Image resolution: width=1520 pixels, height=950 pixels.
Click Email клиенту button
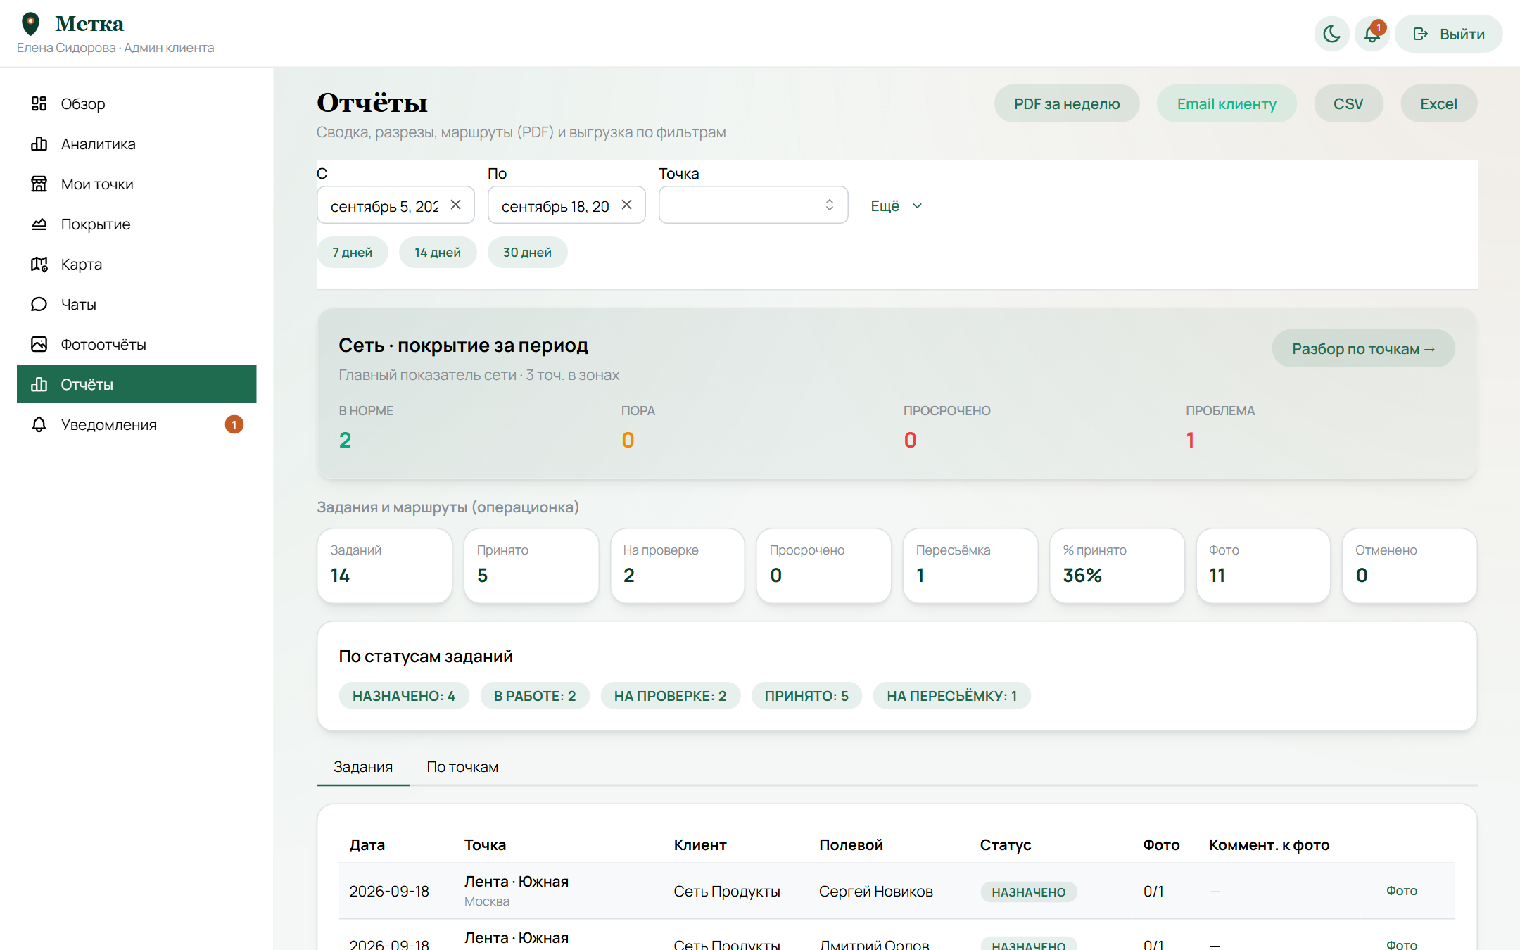[1227, 103]
